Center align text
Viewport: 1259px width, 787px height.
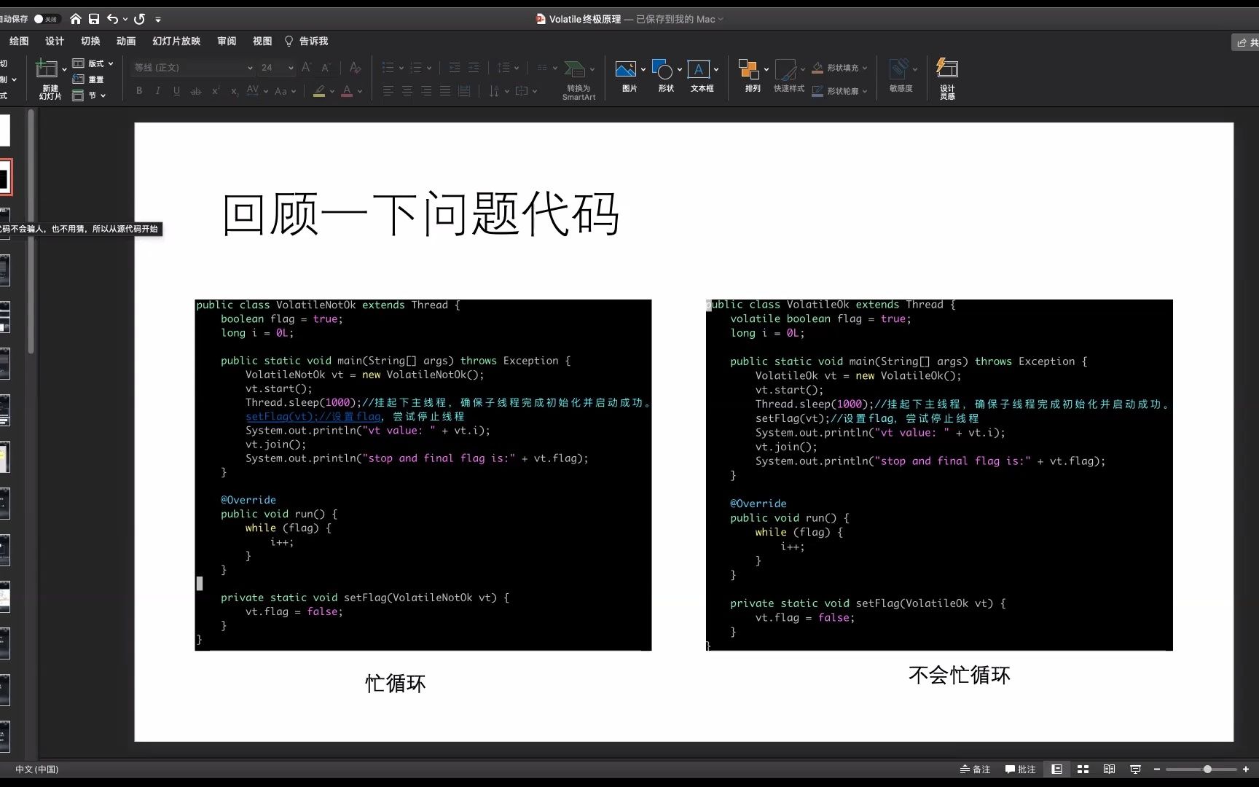[407, 91]
